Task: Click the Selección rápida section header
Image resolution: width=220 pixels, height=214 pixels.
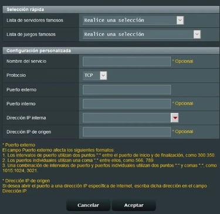Action: (x=111, y=9)
